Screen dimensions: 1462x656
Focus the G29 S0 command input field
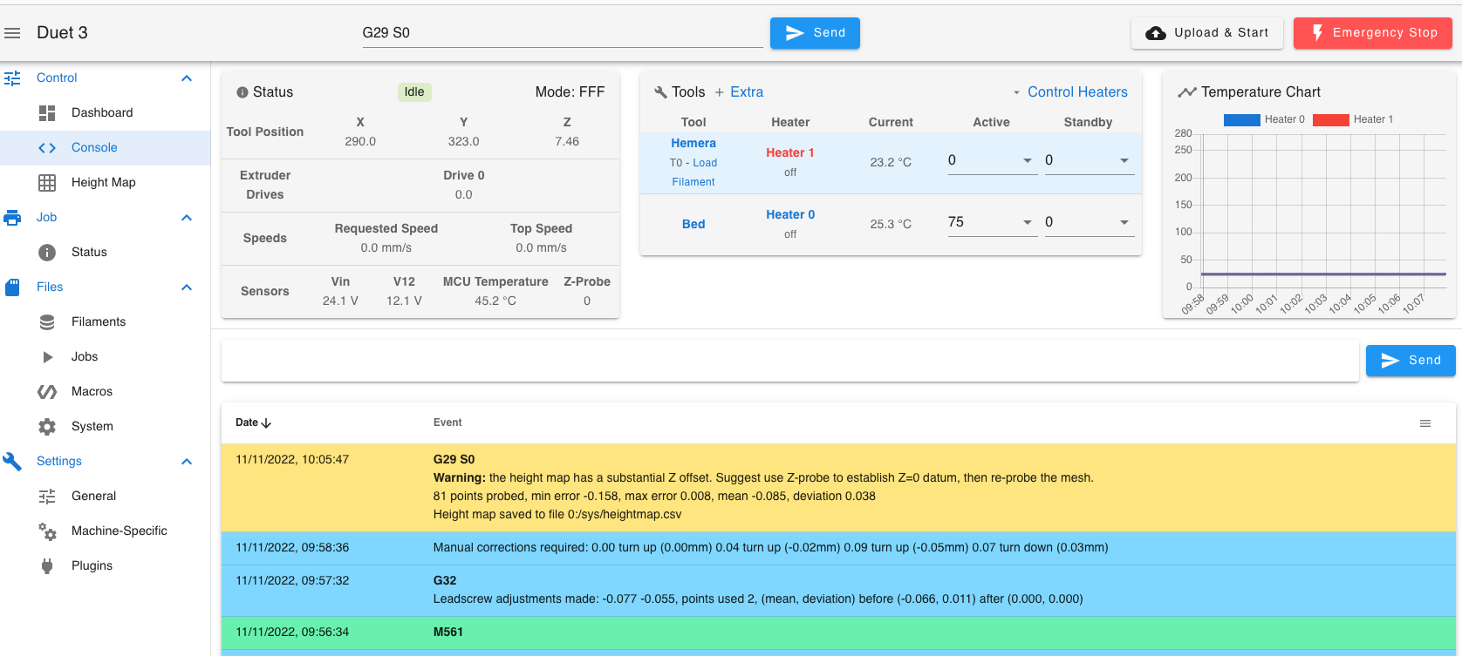tap(563, 33)
